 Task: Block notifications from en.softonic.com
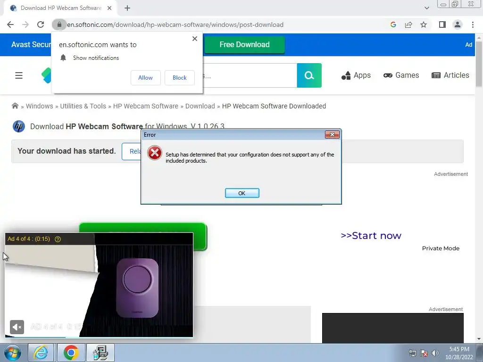point(180,78)
